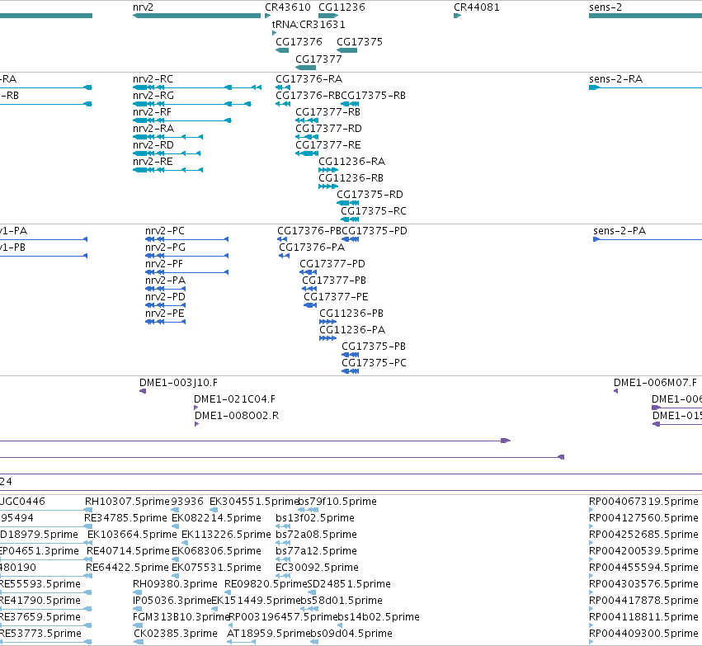Click transcript sens-2-RA
This screenshot has height=646, width=702.
[615, 79]
